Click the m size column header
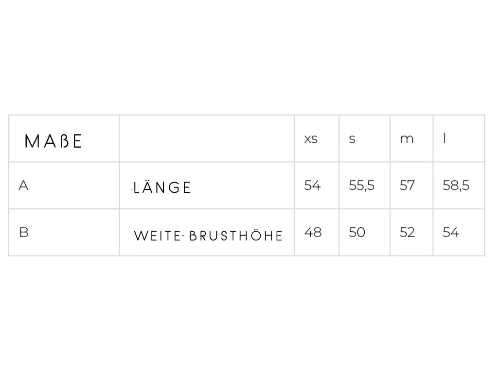 click(x=407, y=139)
